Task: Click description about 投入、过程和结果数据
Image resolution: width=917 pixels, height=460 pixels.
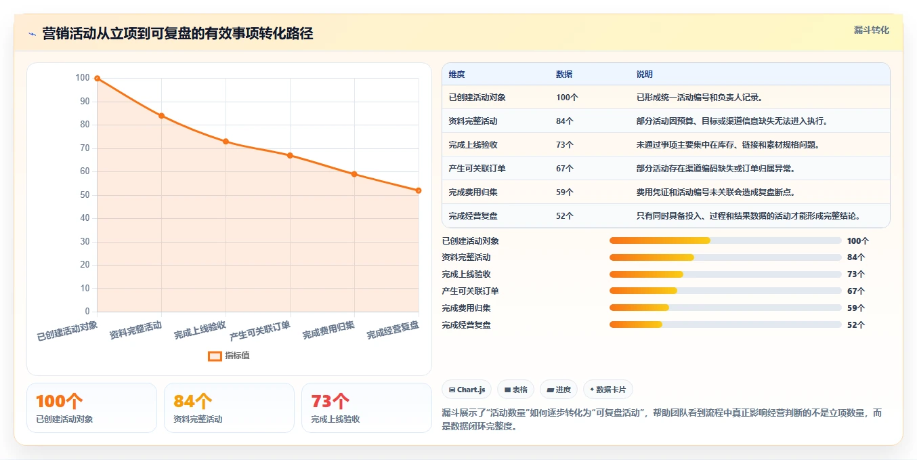Action: (750, 216)
